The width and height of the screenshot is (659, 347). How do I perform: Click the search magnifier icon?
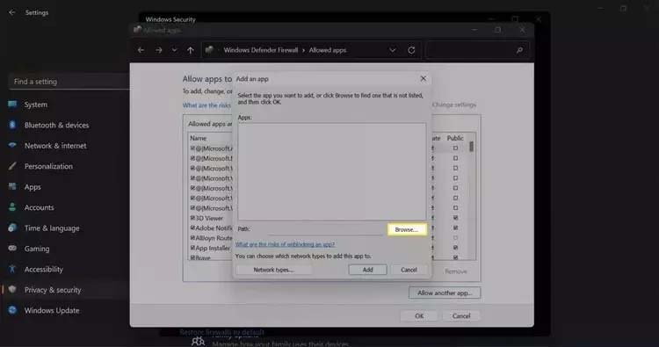click(x=519, y=50)
